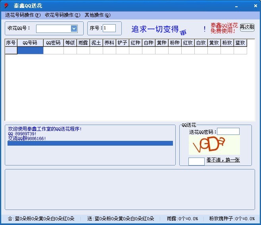Screen dimensions: 261x225
Task: Click the 养料 column header
Action: point(109,43)
